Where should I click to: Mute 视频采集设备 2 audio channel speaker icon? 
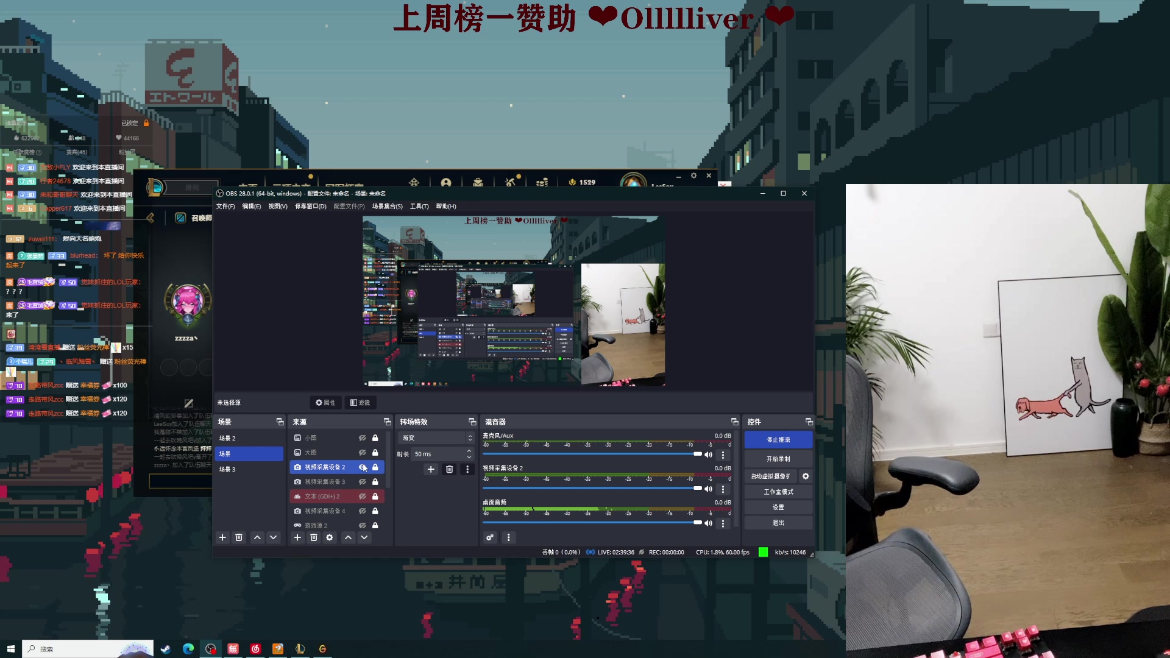708,489
